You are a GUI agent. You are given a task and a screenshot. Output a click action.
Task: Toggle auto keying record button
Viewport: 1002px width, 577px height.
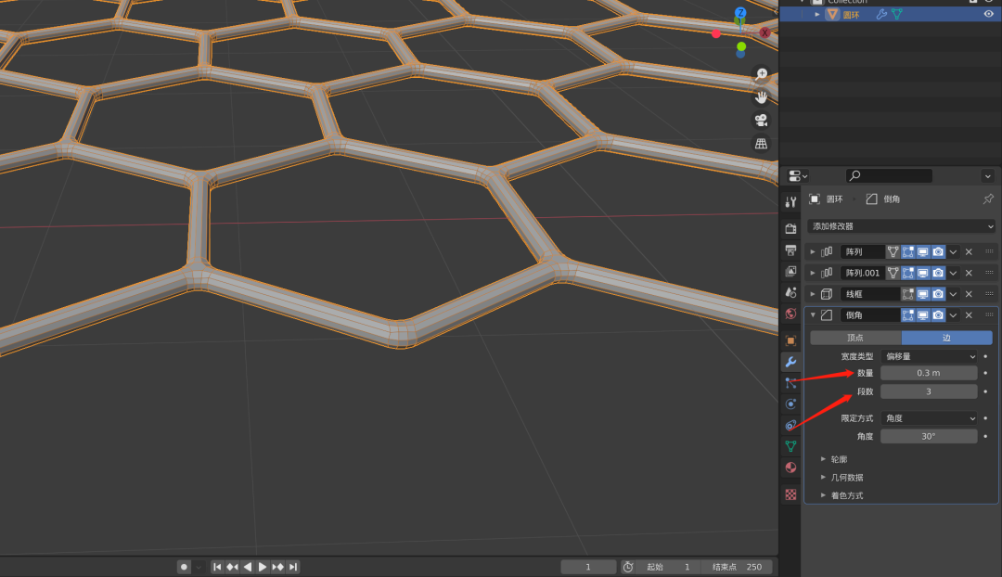click(x=184, y=567)
